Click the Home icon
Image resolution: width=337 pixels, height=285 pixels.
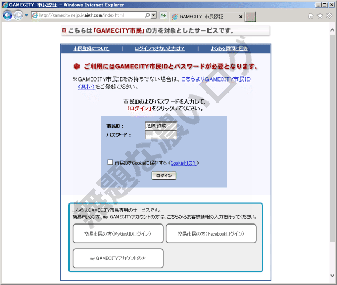click(x=311, y=16)
